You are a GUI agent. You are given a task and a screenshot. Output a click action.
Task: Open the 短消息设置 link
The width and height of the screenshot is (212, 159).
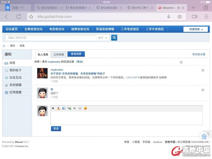coord(199,54)
